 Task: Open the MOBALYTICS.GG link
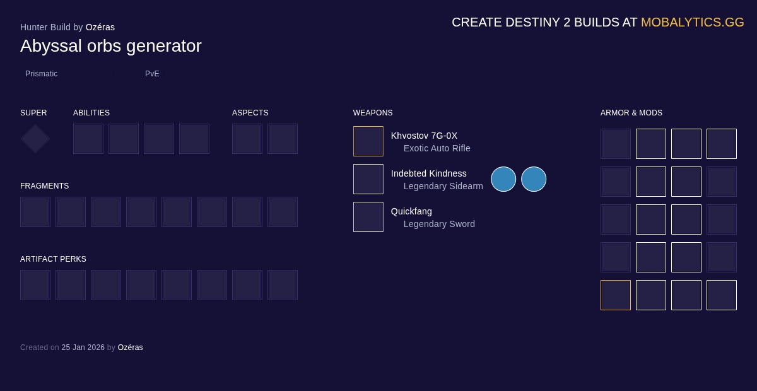pos(692,22)
